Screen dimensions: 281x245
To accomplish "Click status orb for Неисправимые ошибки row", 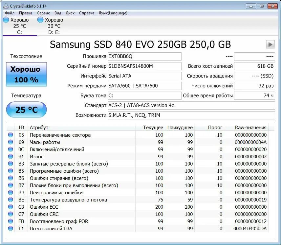I will point(11,192).
